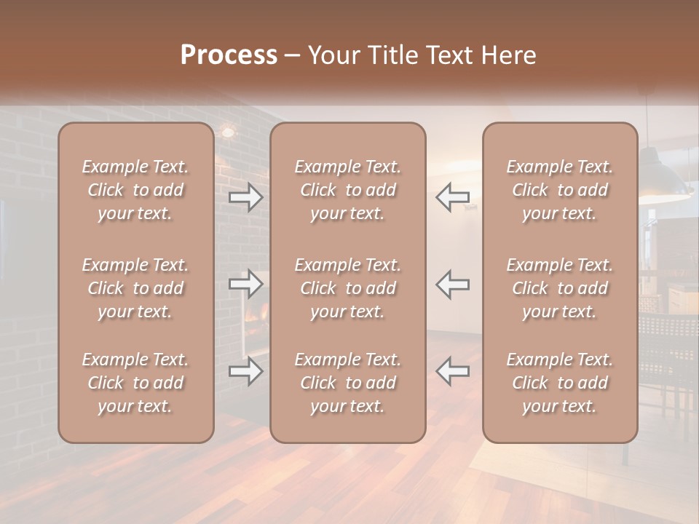Click the slide title 'Process – Your Title Text Here'
Image resolution: width=699 pixels, height=524 pixels.
[x=358, y=55]
